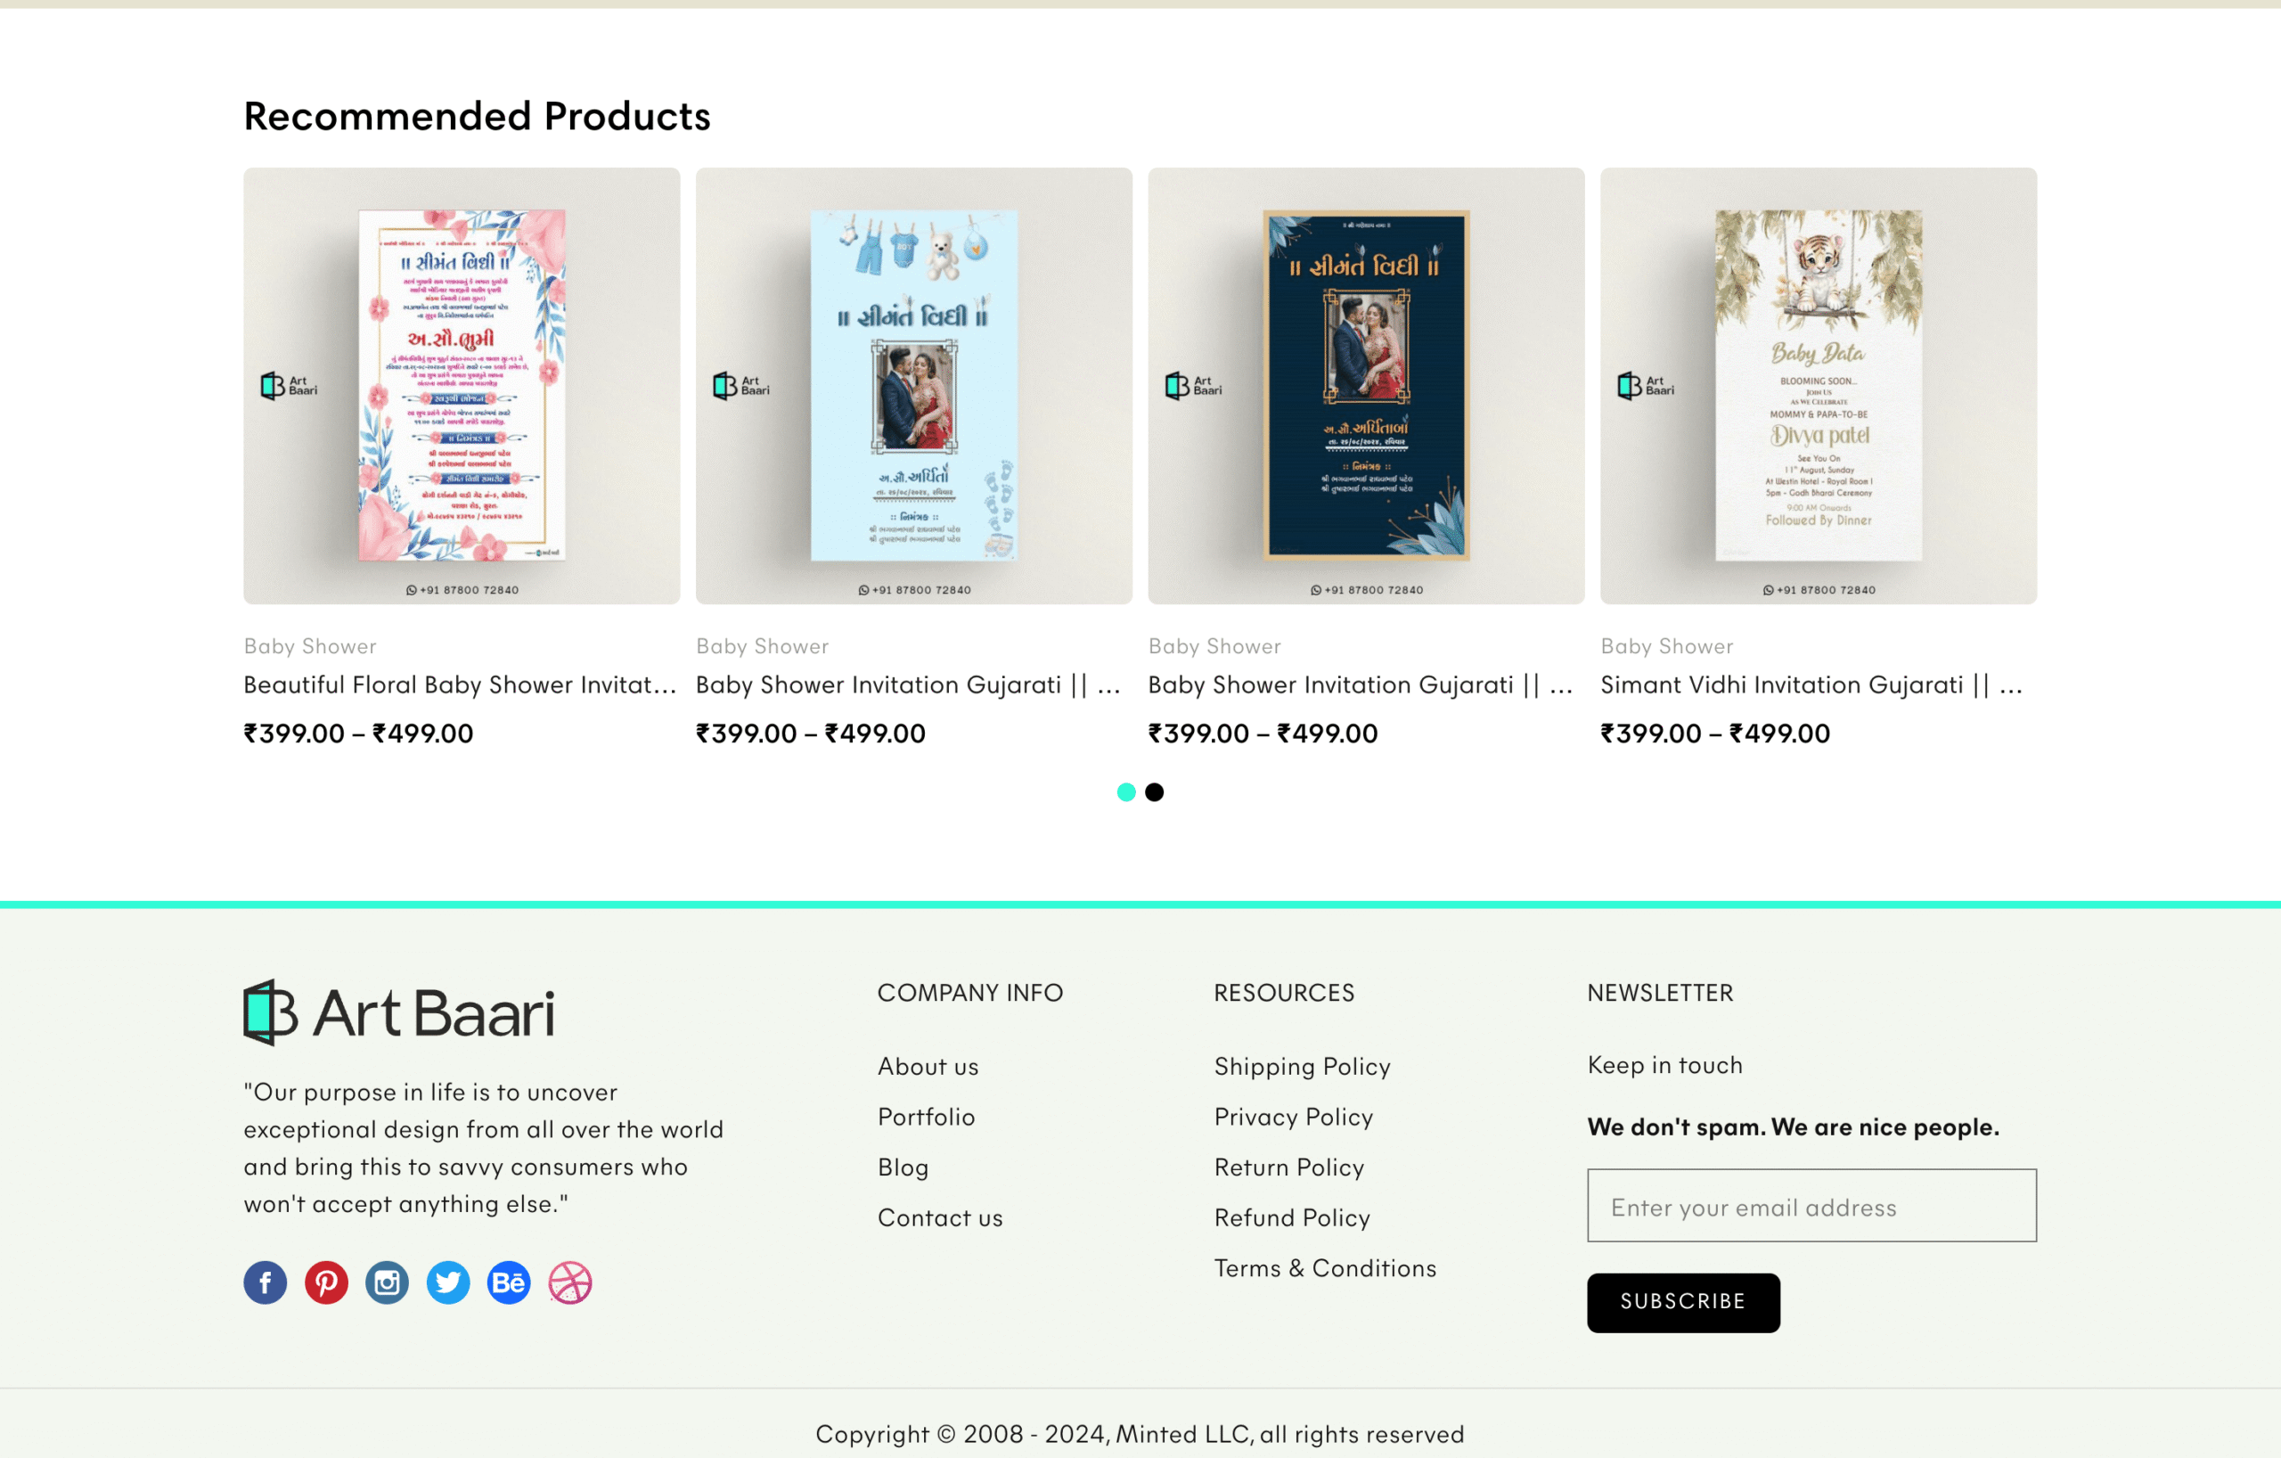Viewport: 2281px width, 1458px height.
Task: Go to the Shipping Policy page
Action: (1303, 1067)
